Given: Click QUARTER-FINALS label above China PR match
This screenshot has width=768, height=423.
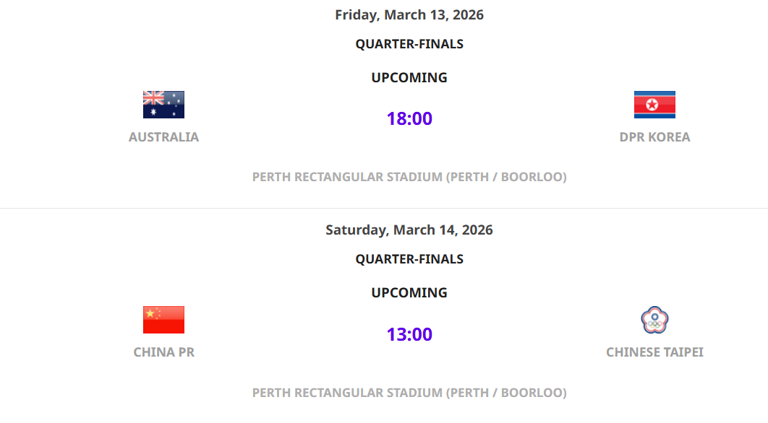Looking at the screenshot, I should [x=409, y=259].
